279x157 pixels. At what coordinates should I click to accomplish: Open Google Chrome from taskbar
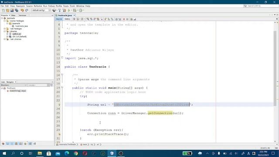pos(76,153)
